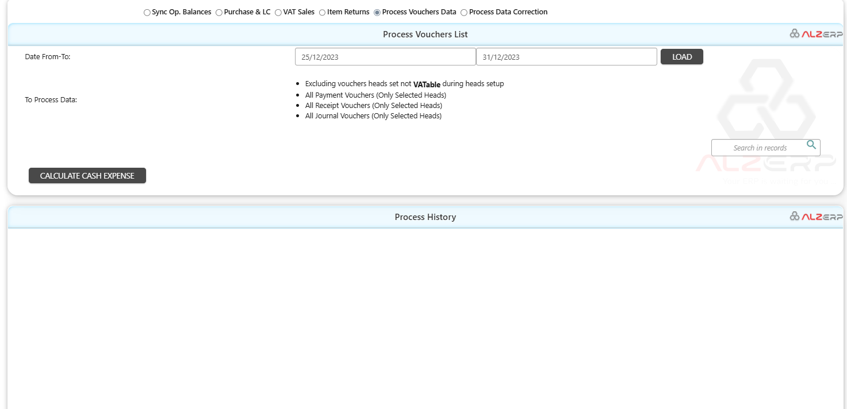Select the Sync Op. Balances option

click(x=147, y=12)
